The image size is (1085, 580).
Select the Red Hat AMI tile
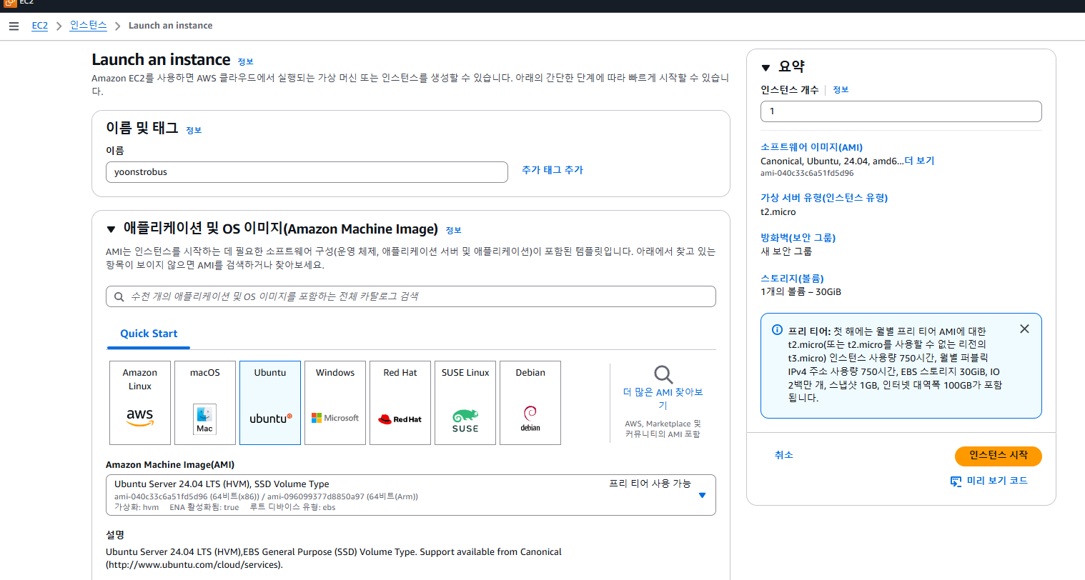tap(400, 403)
